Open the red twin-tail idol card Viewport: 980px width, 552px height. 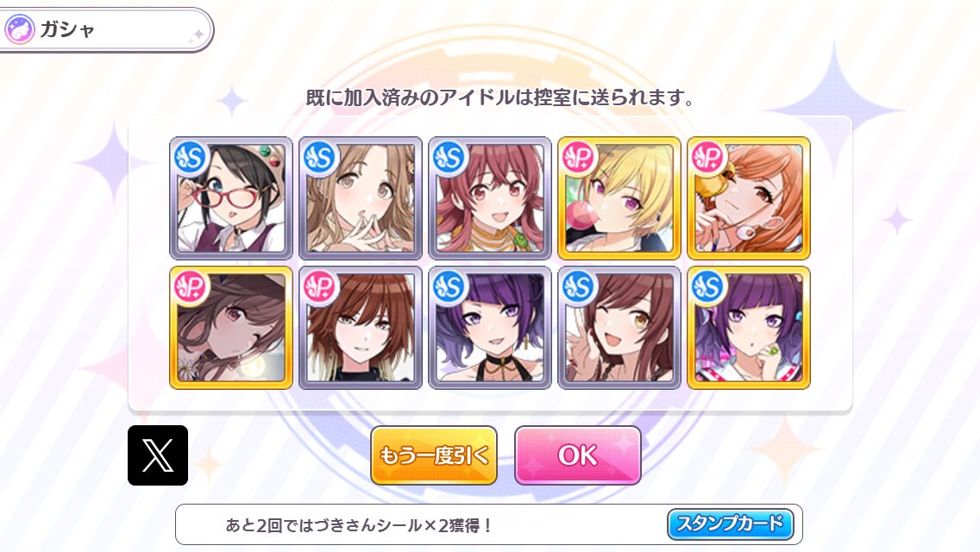(489, 198)
